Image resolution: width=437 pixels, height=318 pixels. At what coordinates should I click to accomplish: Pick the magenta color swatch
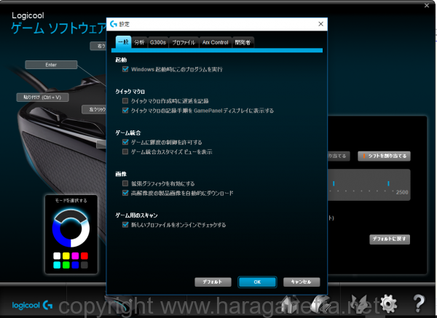[75, 256]
